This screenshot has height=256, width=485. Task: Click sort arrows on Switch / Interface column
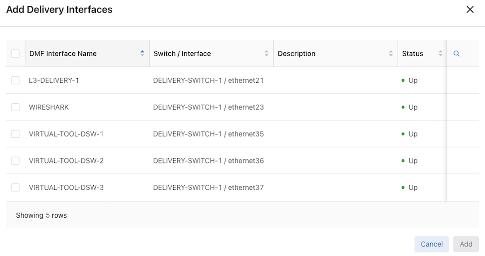266,54
